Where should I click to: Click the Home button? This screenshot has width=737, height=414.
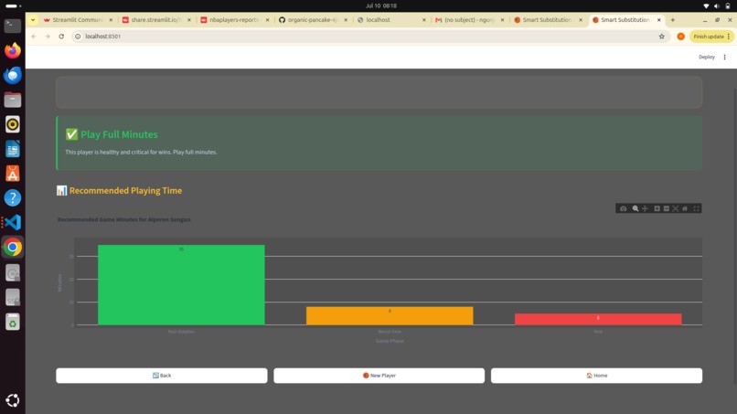(596, 376)
